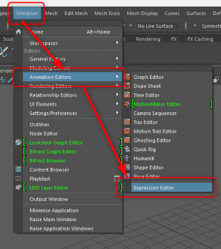Open the Surfaces menu
Viewport: 221px width, 249px height.
[x=196, y=13]
